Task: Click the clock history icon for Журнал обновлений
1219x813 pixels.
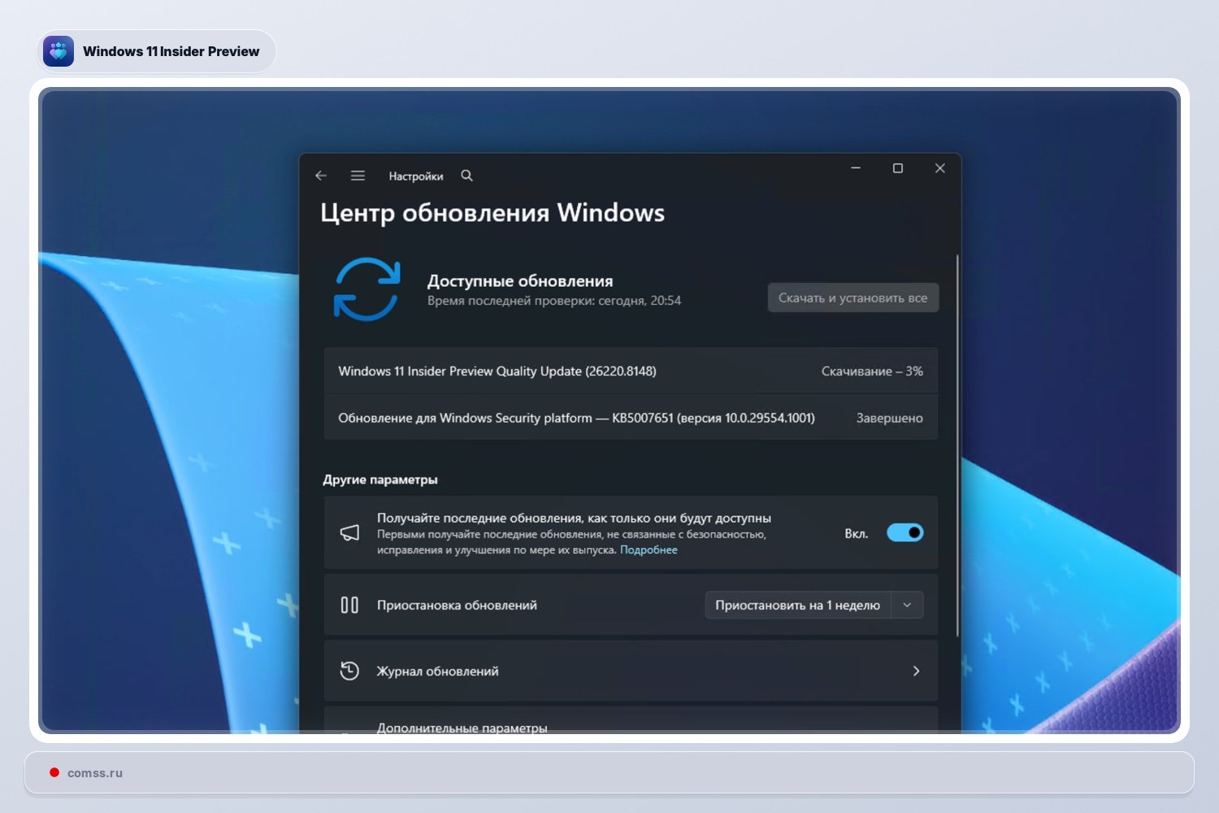Action: [349, 671]
